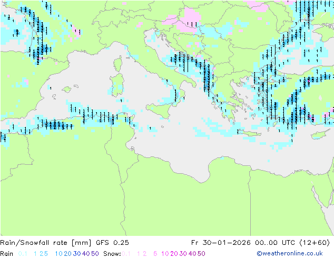Click the '(12+60)' forecast offset text
The height and width of the screenshot is (258, 334).
[315, 243]
